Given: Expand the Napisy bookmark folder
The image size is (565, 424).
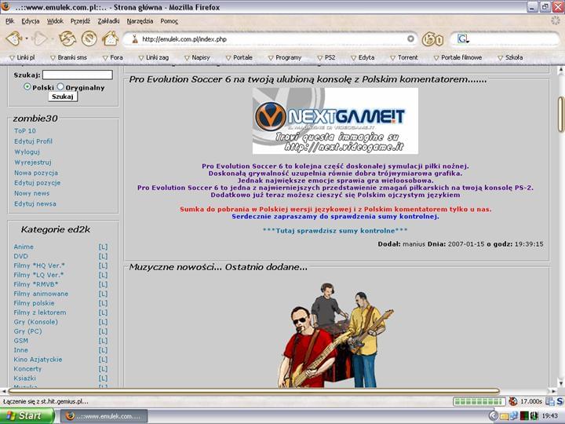Looking at the screenshot, I should click(197, 57).
